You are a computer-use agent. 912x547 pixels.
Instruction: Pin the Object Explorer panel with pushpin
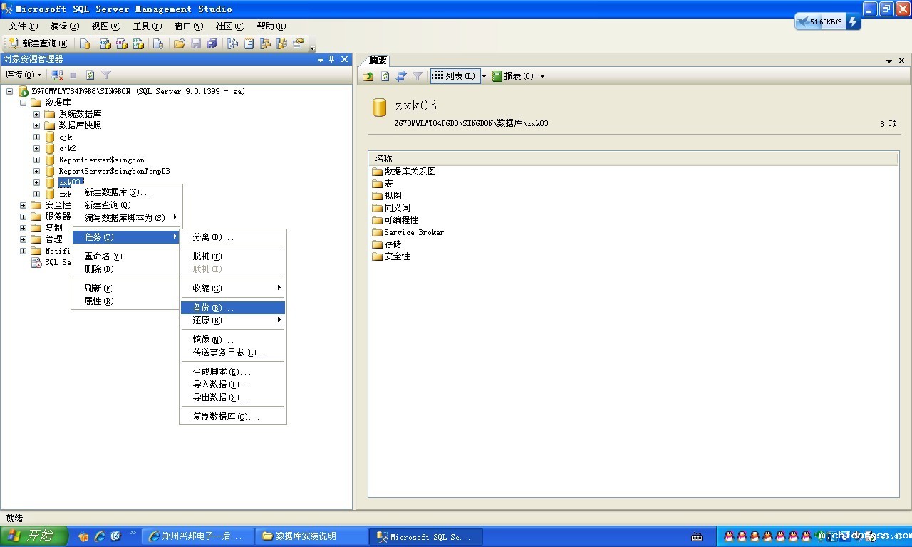coord(332,60)
